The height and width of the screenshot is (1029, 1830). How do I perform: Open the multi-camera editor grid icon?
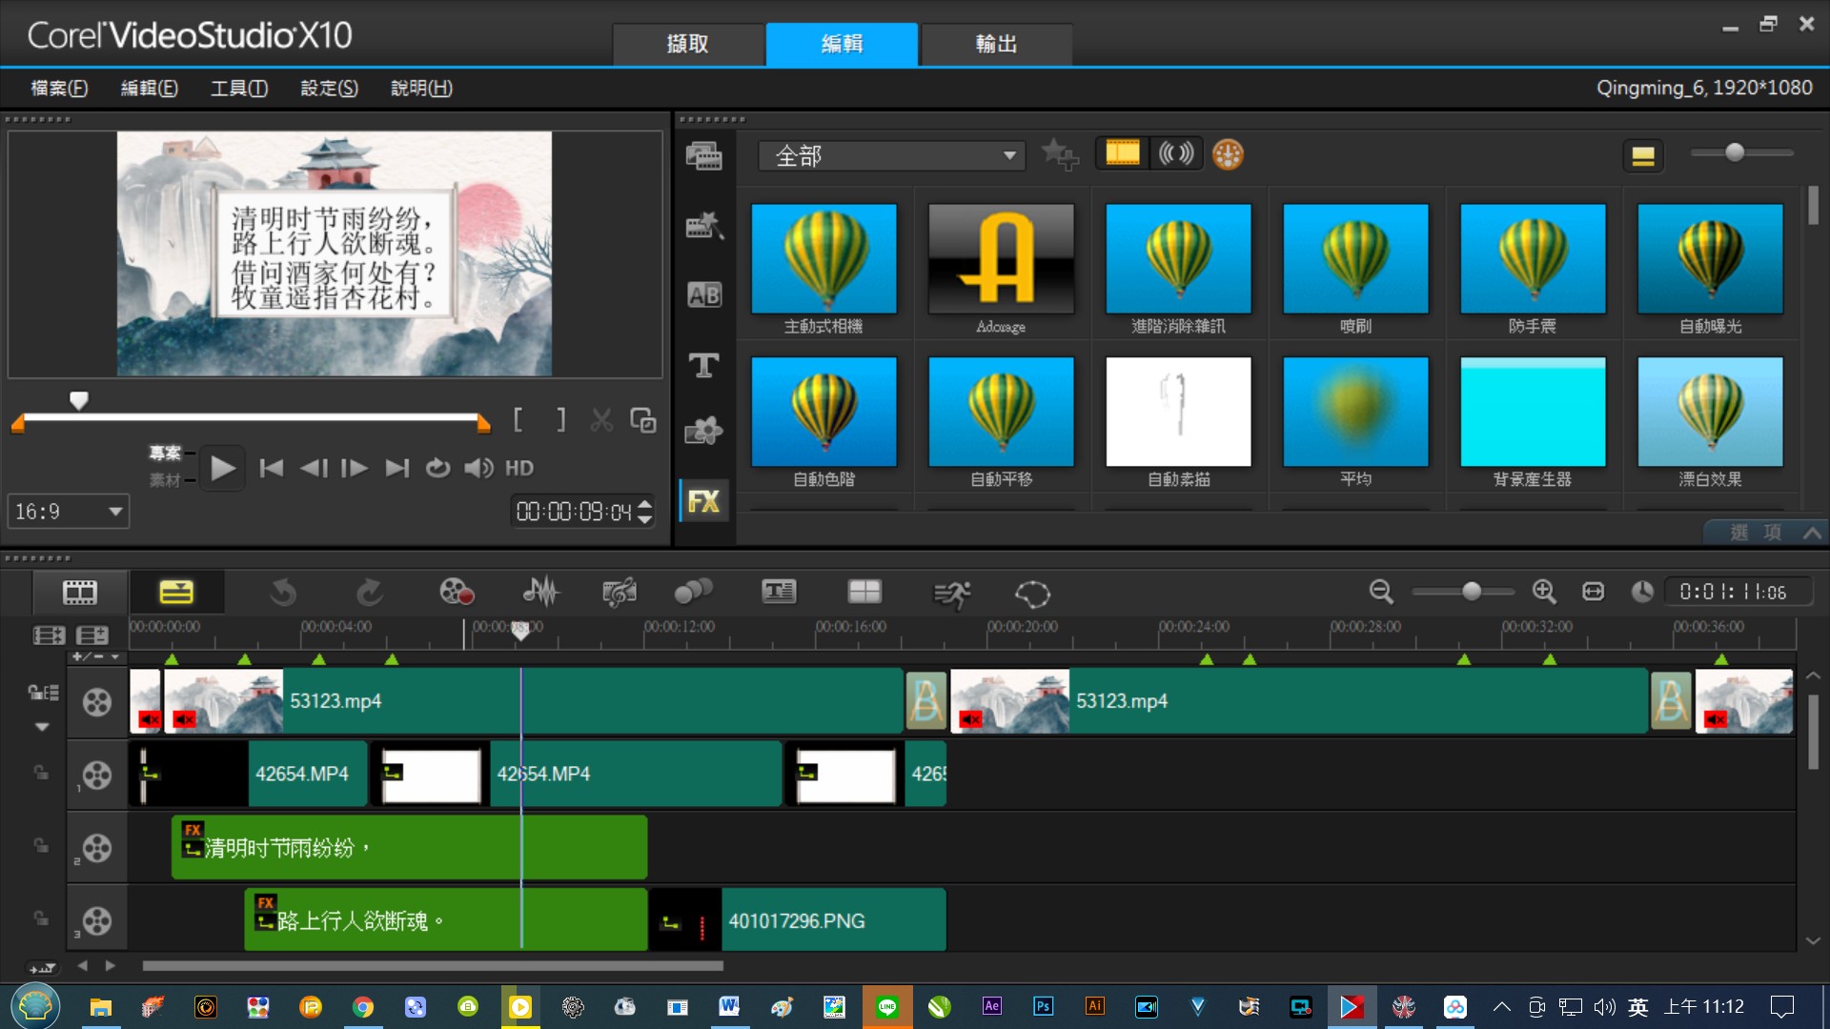864,593
